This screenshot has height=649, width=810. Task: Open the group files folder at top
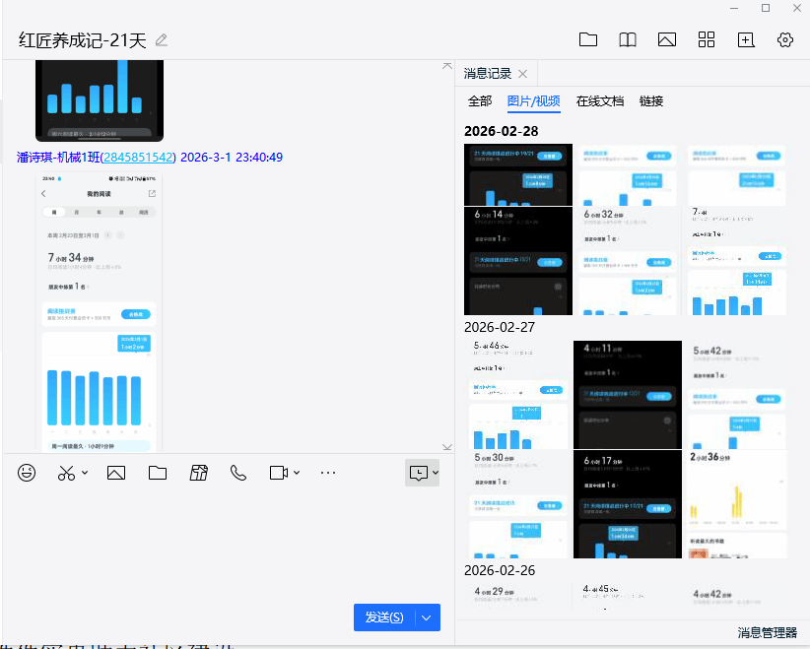pyautogui.click(x=588, y=39)
